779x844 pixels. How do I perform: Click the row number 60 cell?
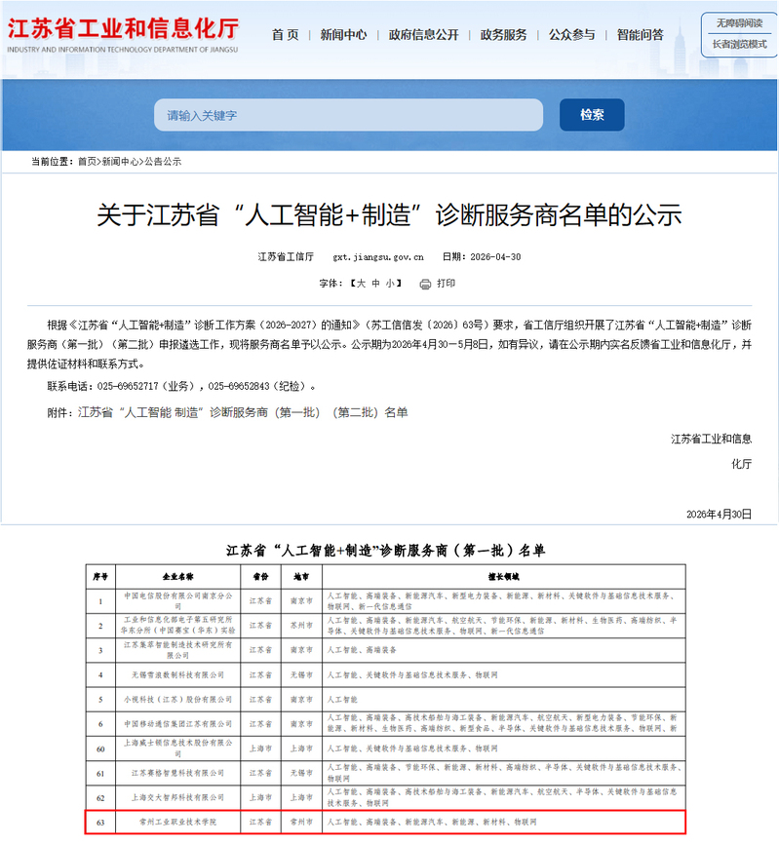tap(100, 748)
